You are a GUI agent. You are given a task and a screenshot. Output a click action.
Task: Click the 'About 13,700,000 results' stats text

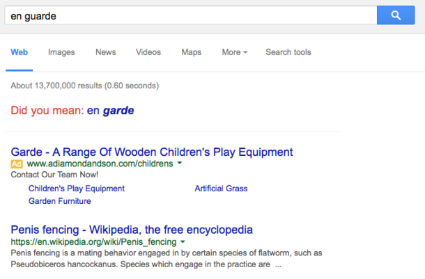coord(85,86)
